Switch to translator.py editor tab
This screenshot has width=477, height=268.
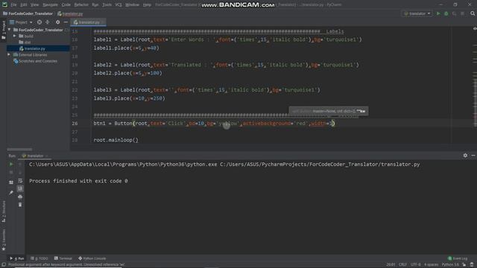pyautogui.click(x=87, y=22)
